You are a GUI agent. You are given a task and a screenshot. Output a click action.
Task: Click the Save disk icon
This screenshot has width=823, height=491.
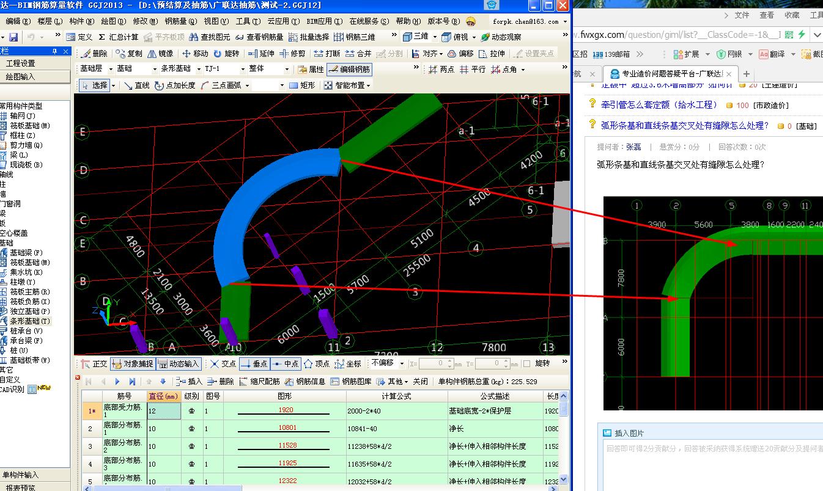click(13, 37)
